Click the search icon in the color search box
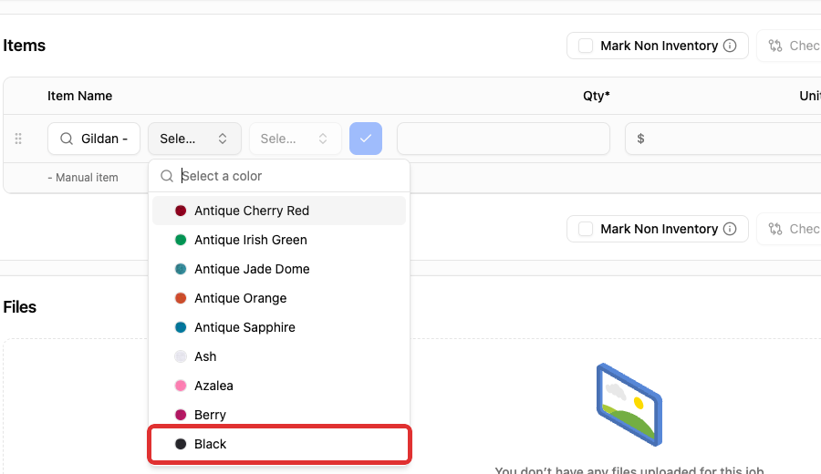The width and height of the screenshot is (821, 474). (167, 176)
